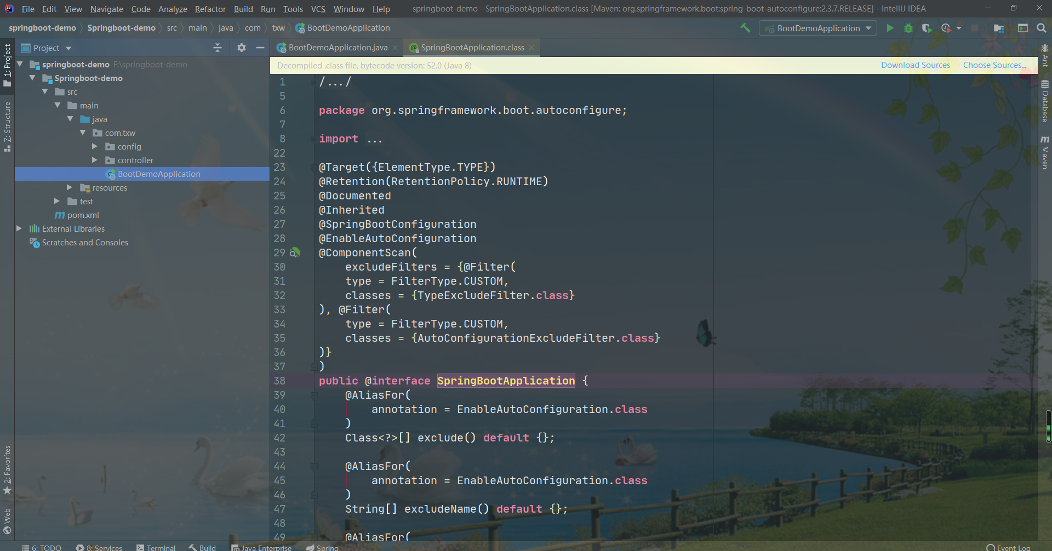Open the Services tool window

click(99, 547)
